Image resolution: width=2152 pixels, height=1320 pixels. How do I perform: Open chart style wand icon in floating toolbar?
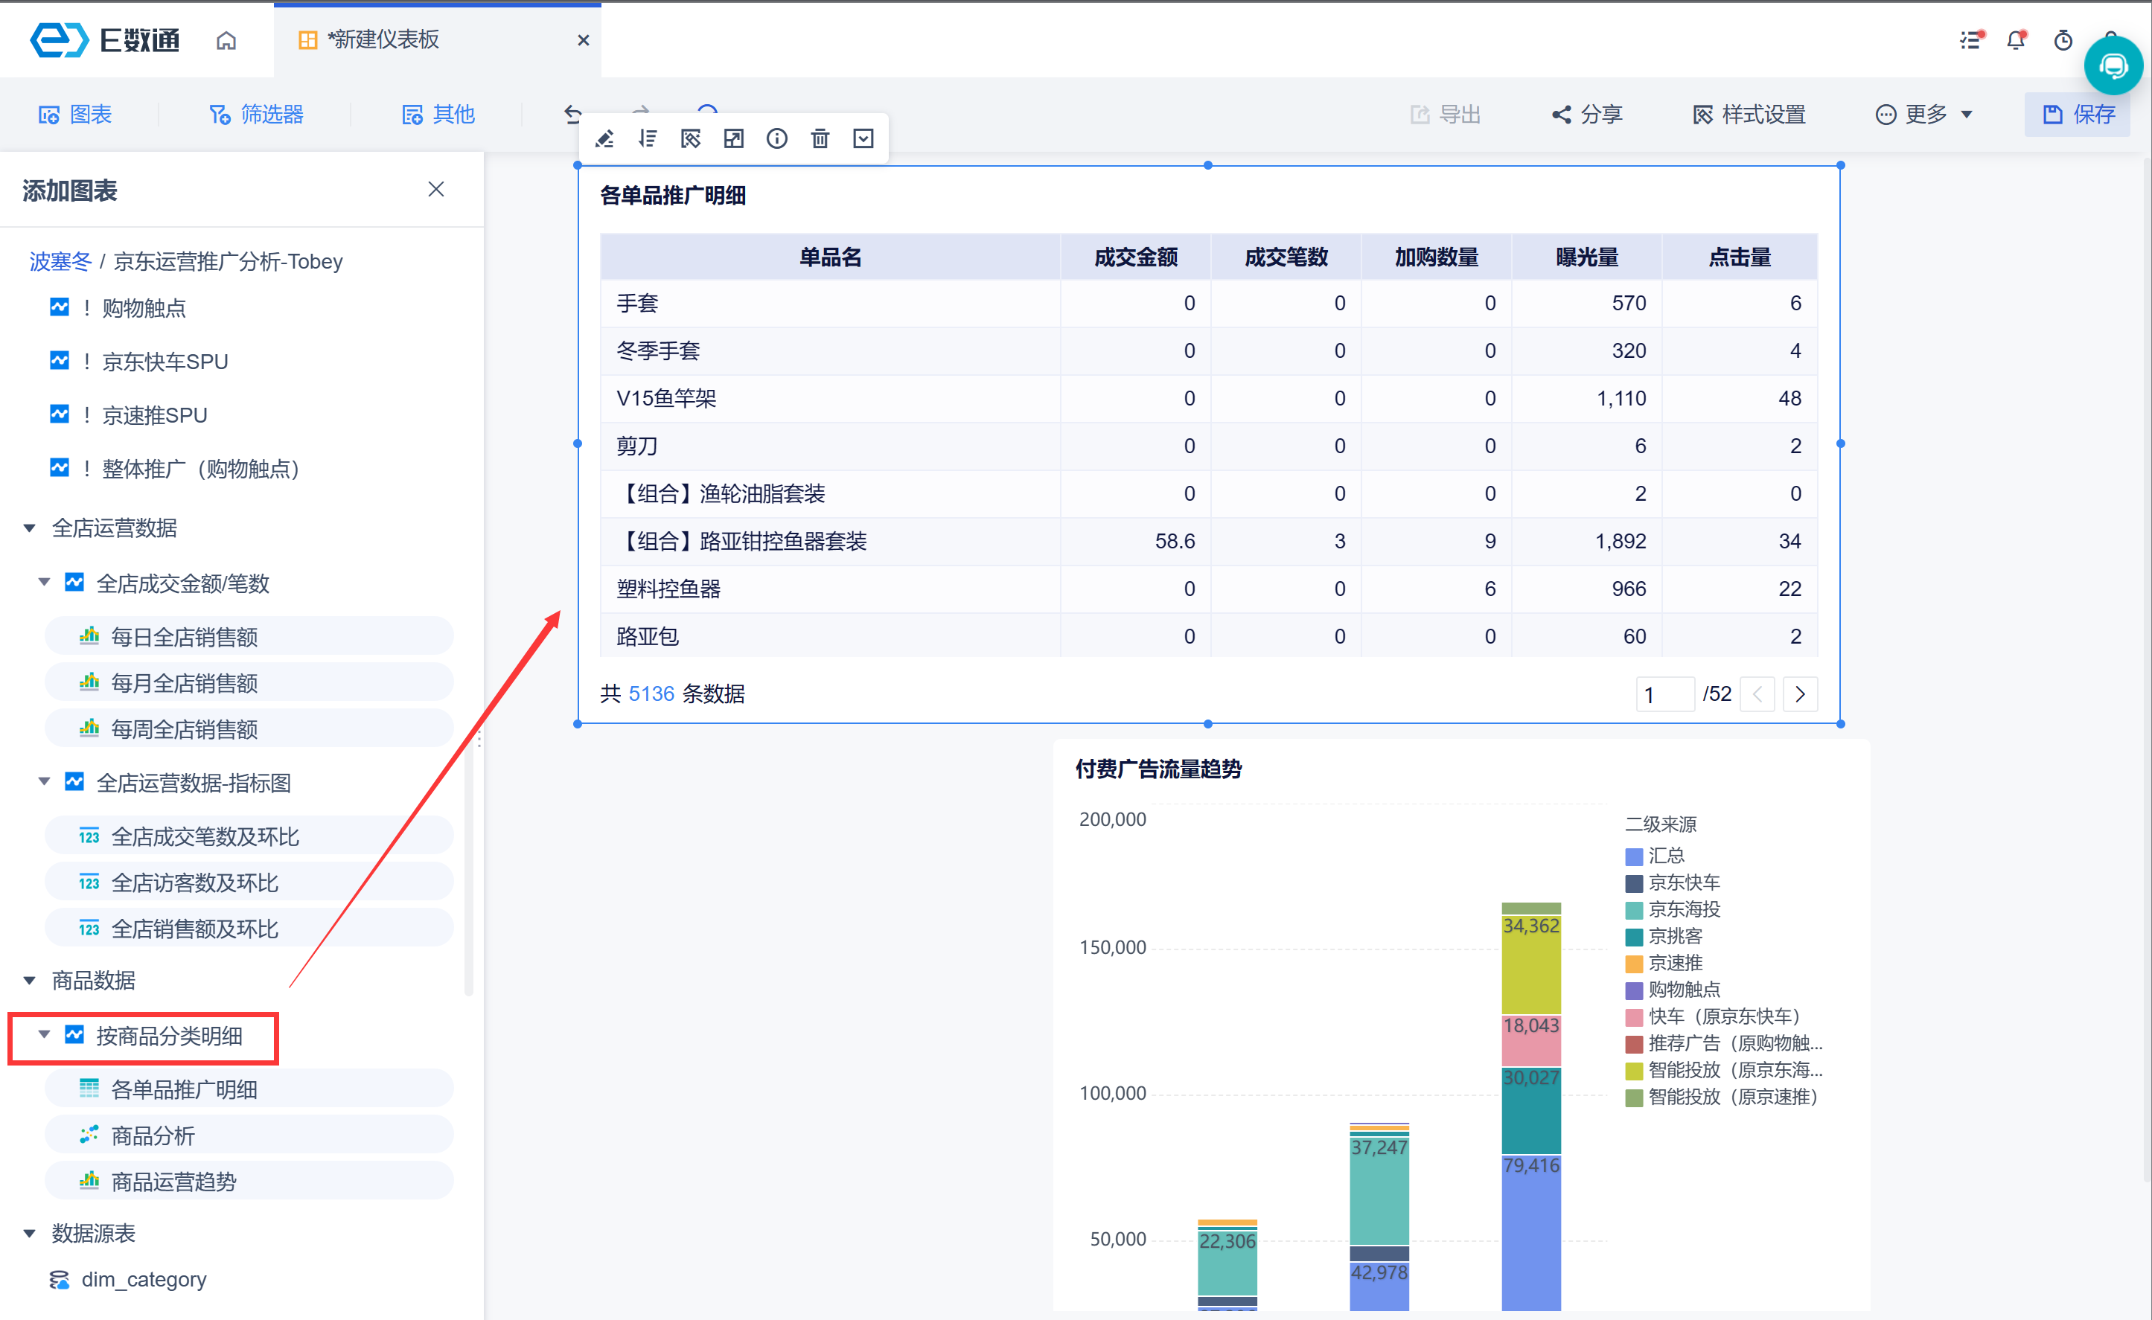(690, 139)
